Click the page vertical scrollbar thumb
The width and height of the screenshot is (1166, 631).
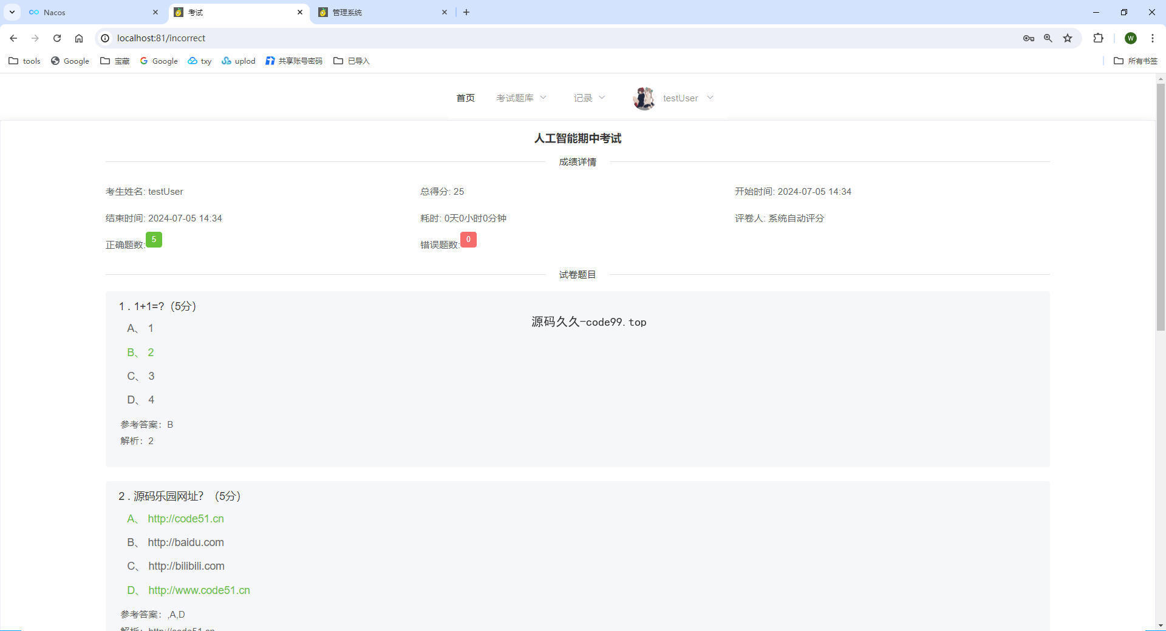pyautogui.click(x=1161, y=207)
